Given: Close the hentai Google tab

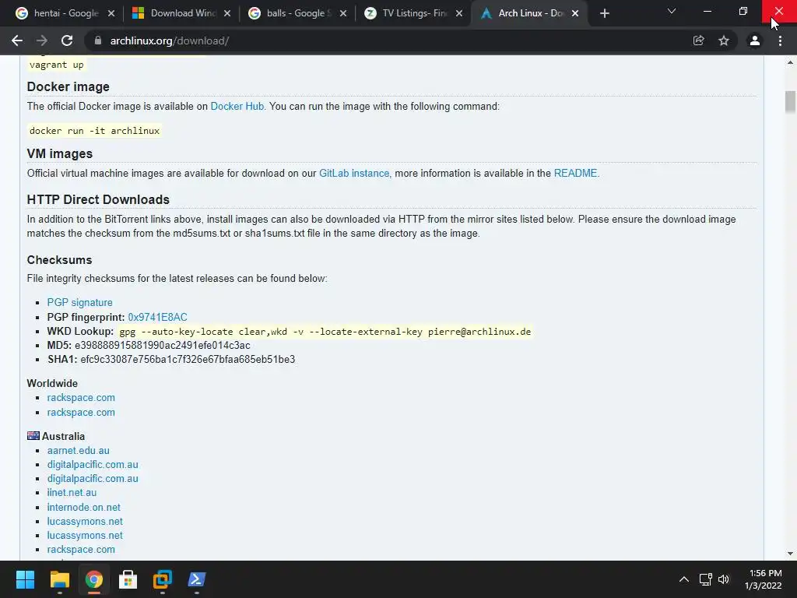Looking at the screenshot, I should (x=111, y=14).
